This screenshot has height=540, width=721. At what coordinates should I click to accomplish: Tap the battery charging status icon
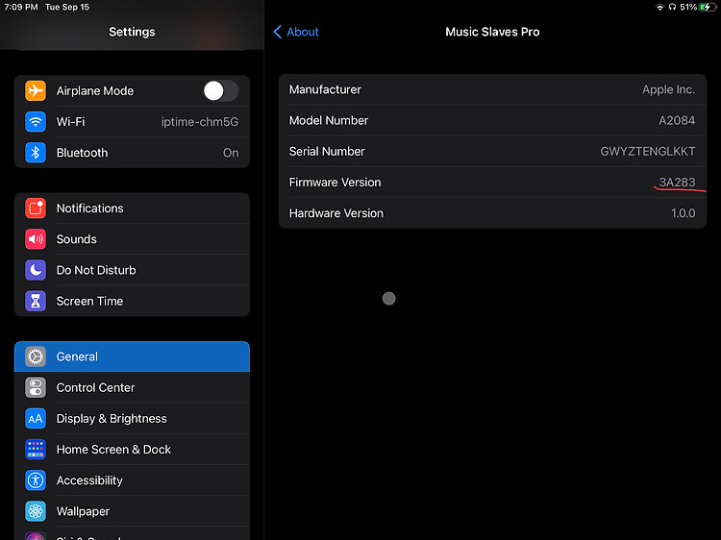tap(708, 7)
